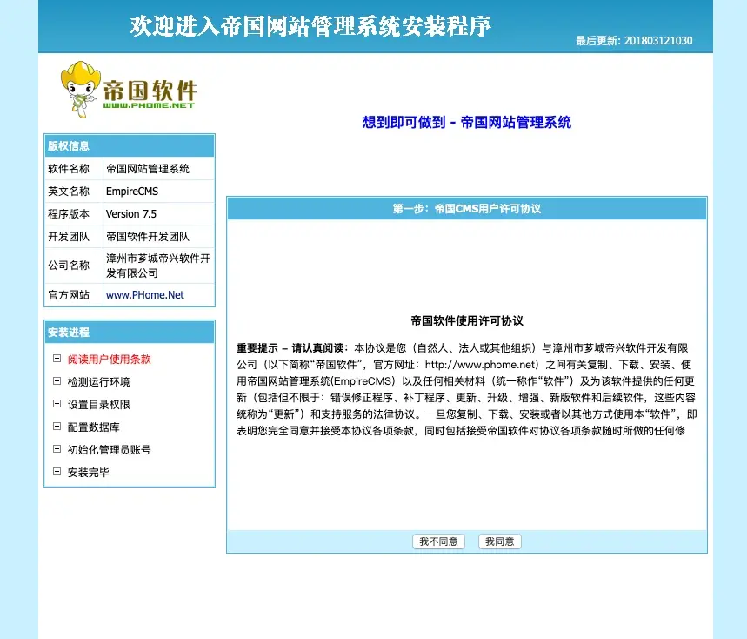Click the box icon beside 检测运行环境

click(57, 381)
